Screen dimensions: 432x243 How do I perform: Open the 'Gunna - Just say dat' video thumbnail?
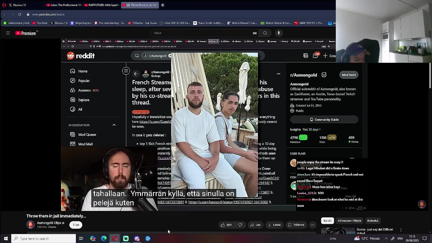[x=338, y=231]
